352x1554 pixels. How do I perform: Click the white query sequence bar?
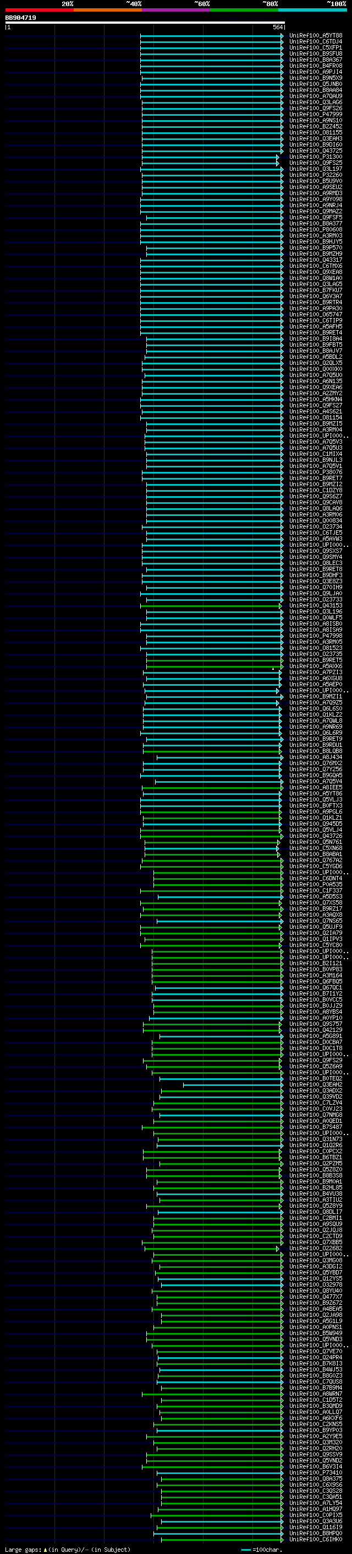145,22
